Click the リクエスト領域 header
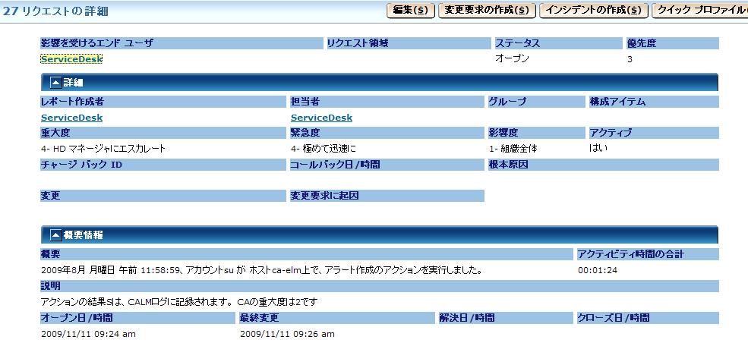 pyautogui.click(x=409, y=43)
